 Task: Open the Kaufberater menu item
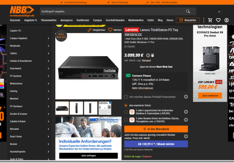click(x=83, y=20)
